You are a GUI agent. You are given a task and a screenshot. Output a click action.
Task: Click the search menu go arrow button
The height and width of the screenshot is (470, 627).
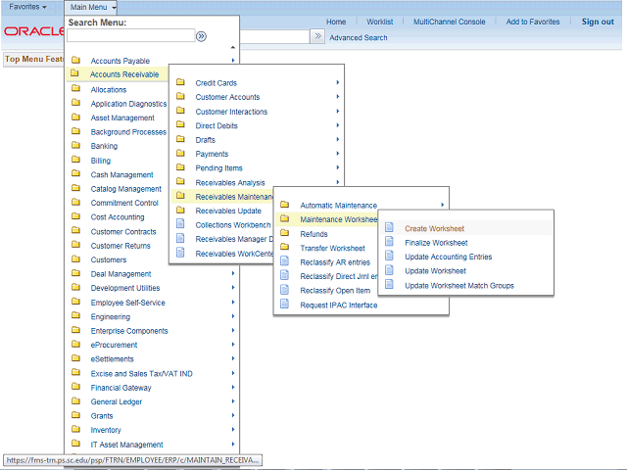point(201,35)
